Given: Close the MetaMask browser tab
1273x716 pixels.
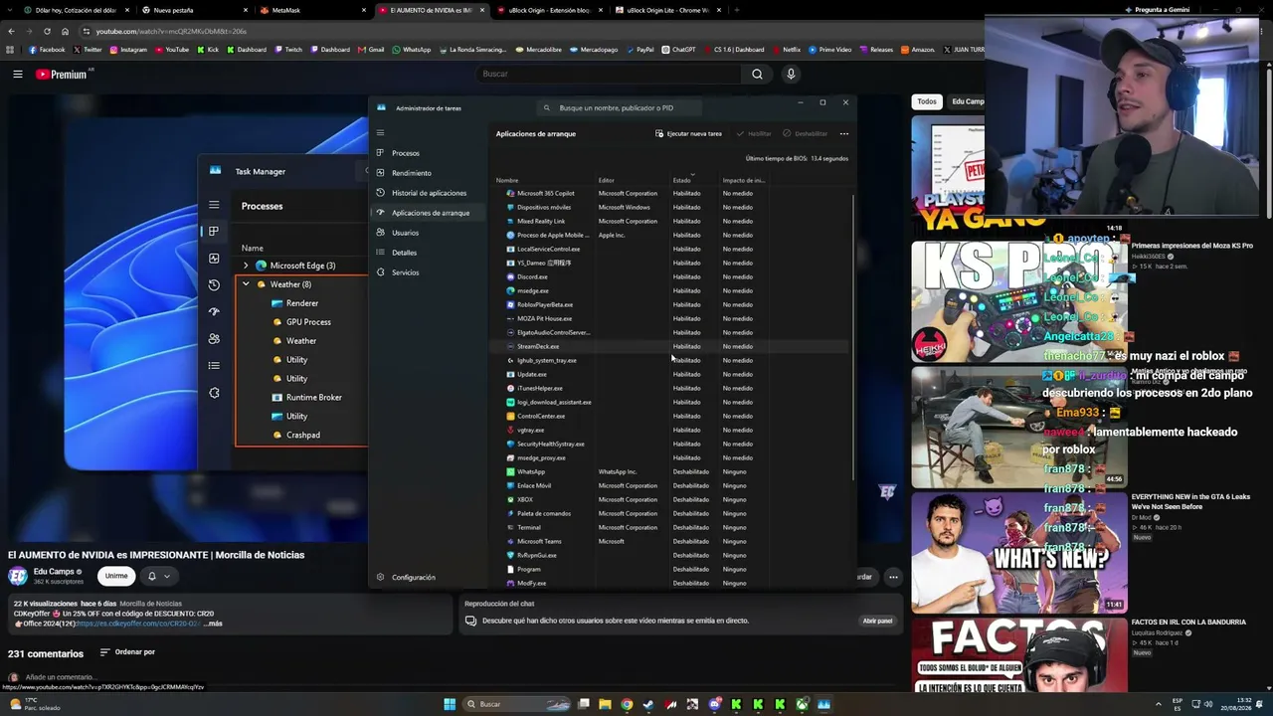Looking at the screenshot, I should [x=364, y=10].
